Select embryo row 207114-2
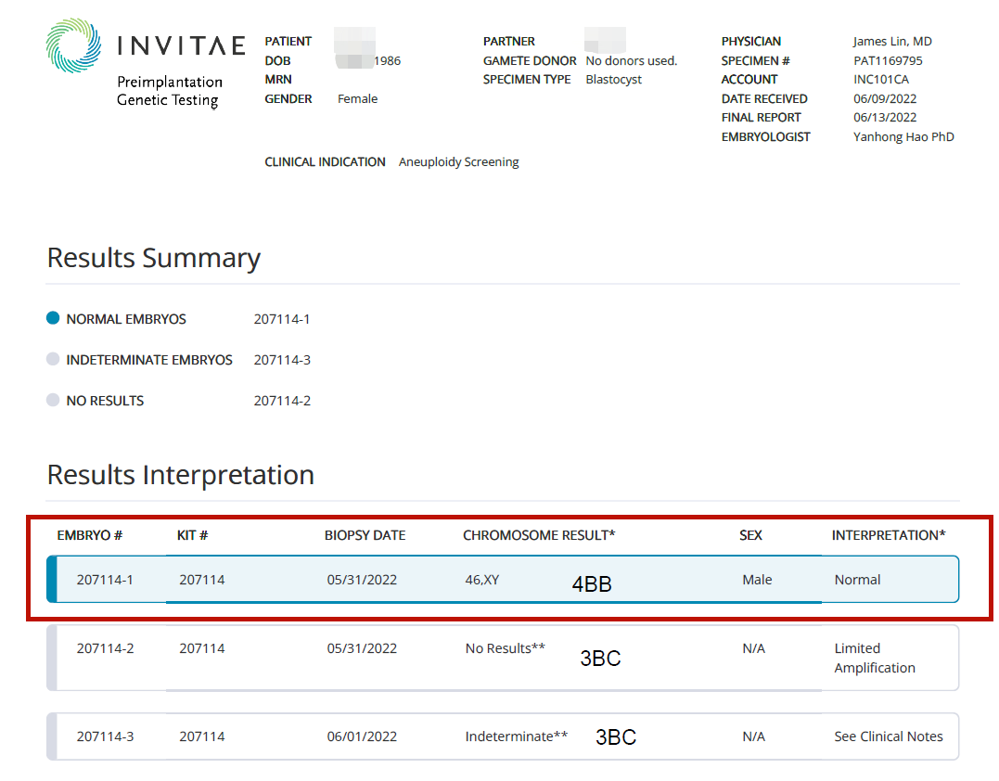 (x=105, y=648)
